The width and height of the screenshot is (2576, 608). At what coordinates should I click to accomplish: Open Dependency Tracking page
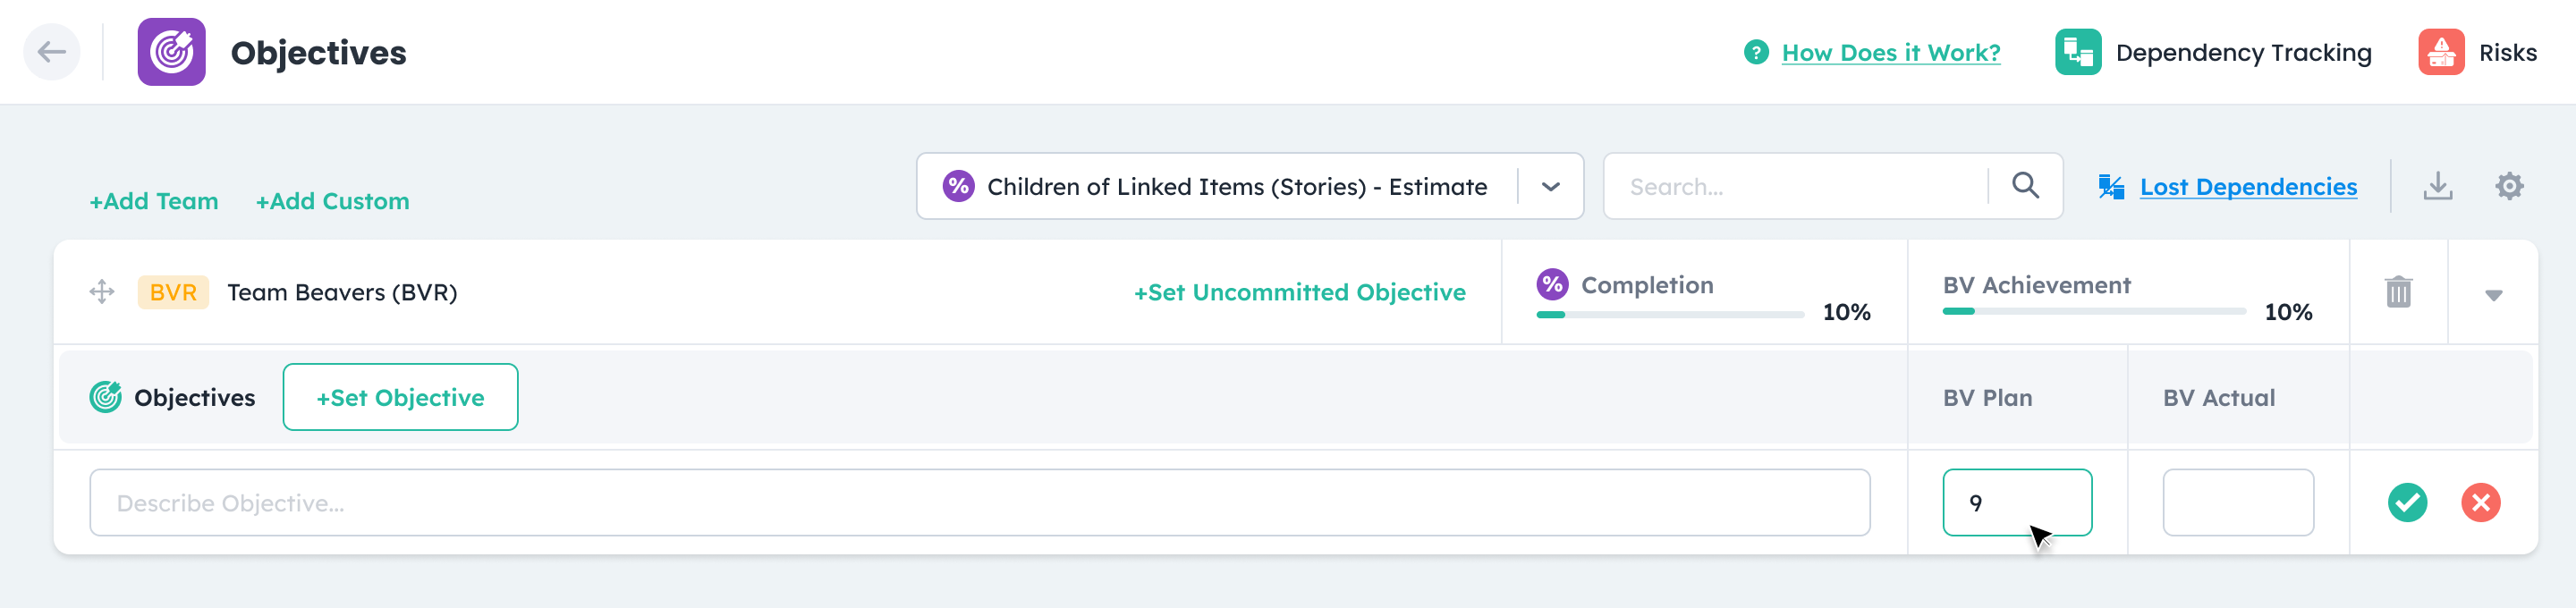(2213, 52)
